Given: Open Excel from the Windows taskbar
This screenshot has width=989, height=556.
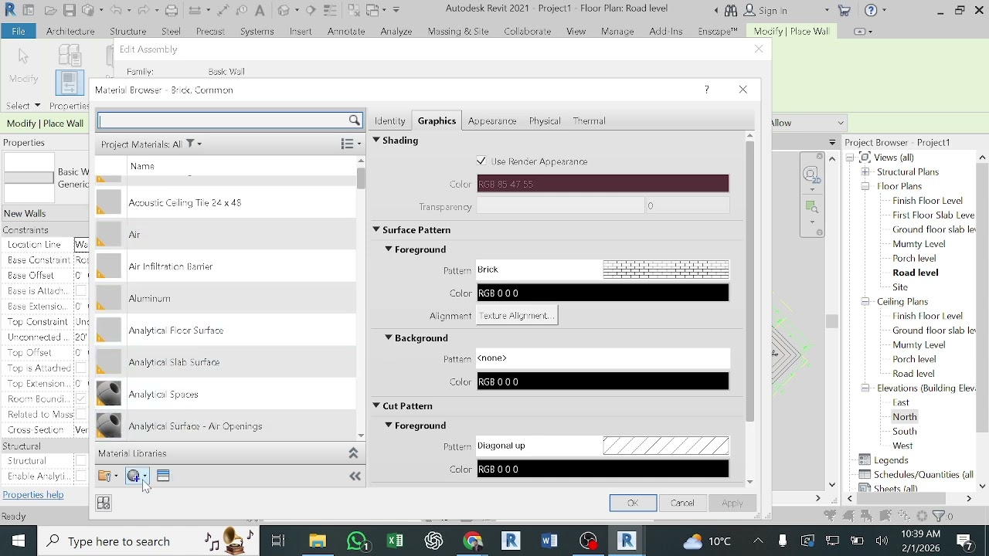Looking at the screenshot, I should [396, 541].
